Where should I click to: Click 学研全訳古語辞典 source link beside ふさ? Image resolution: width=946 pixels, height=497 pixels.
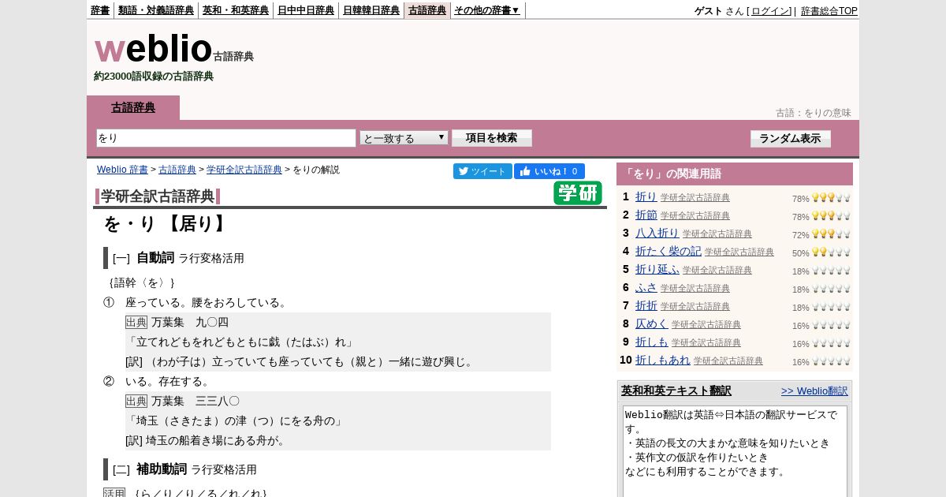[695, 289]
